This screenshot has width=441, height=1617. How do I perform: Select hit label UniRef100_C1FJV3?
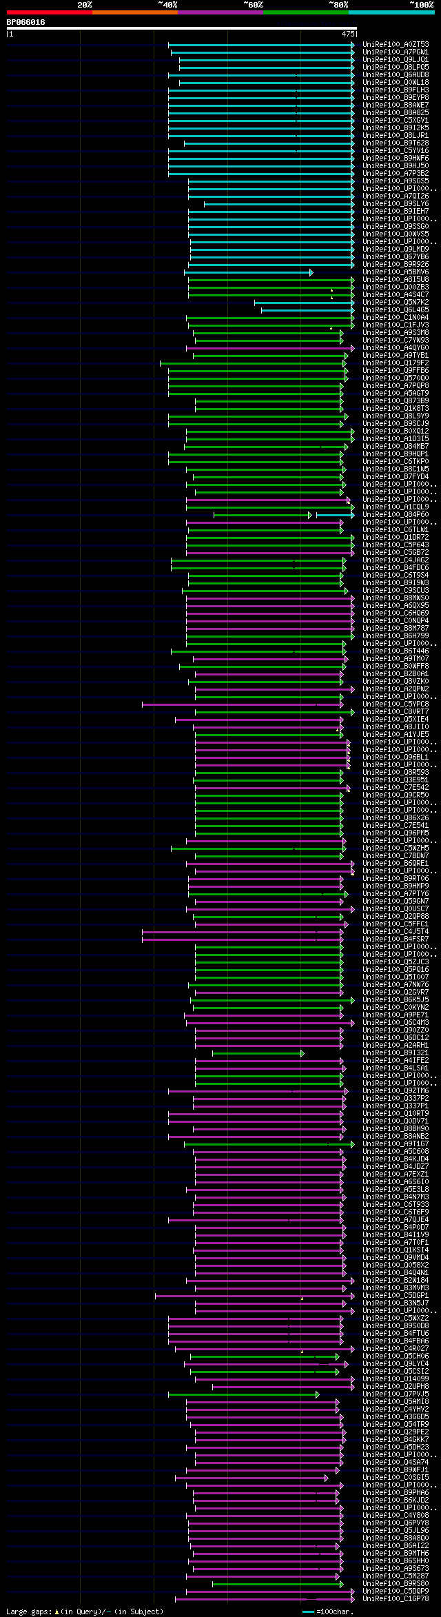[396, 325]
